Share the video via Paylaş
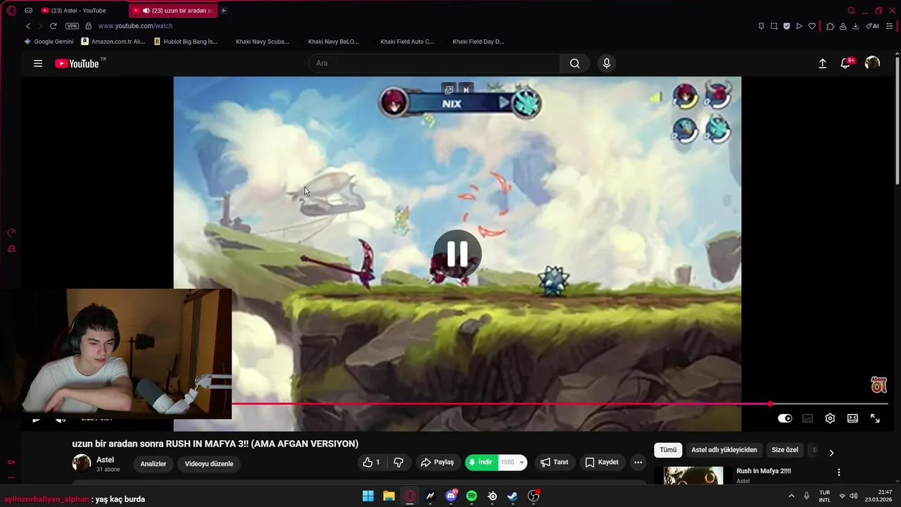The image size is (901, 507). 437,463
